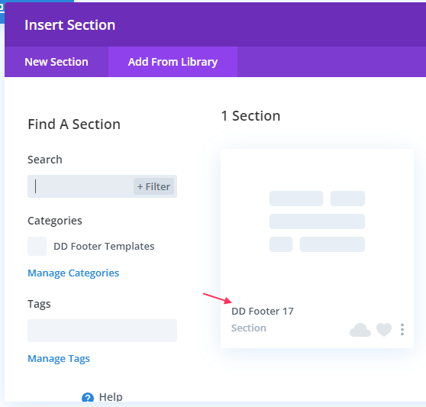Open the Manage Tags link
The image size is (426, 407).
[x=59, y=358]
